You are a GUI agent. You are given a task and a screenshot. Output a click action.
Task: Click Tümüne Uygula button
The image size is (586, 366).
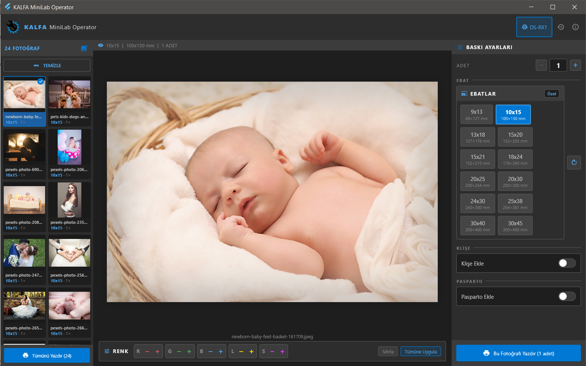tap(421, 352)
